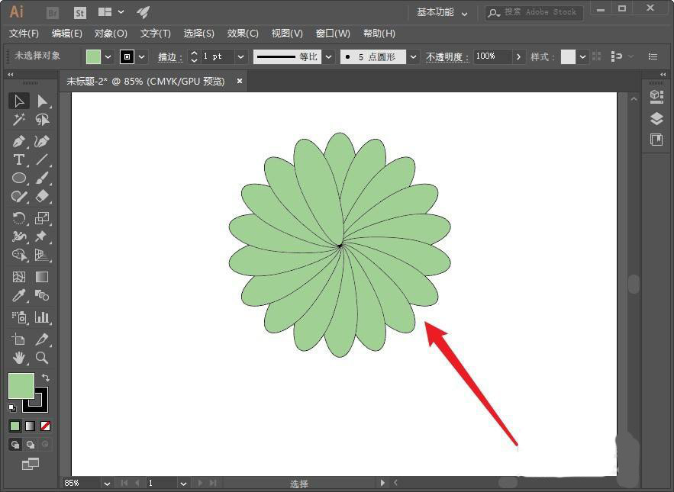
Task: Select the Zoom magnifier tool
Action: 42,357
